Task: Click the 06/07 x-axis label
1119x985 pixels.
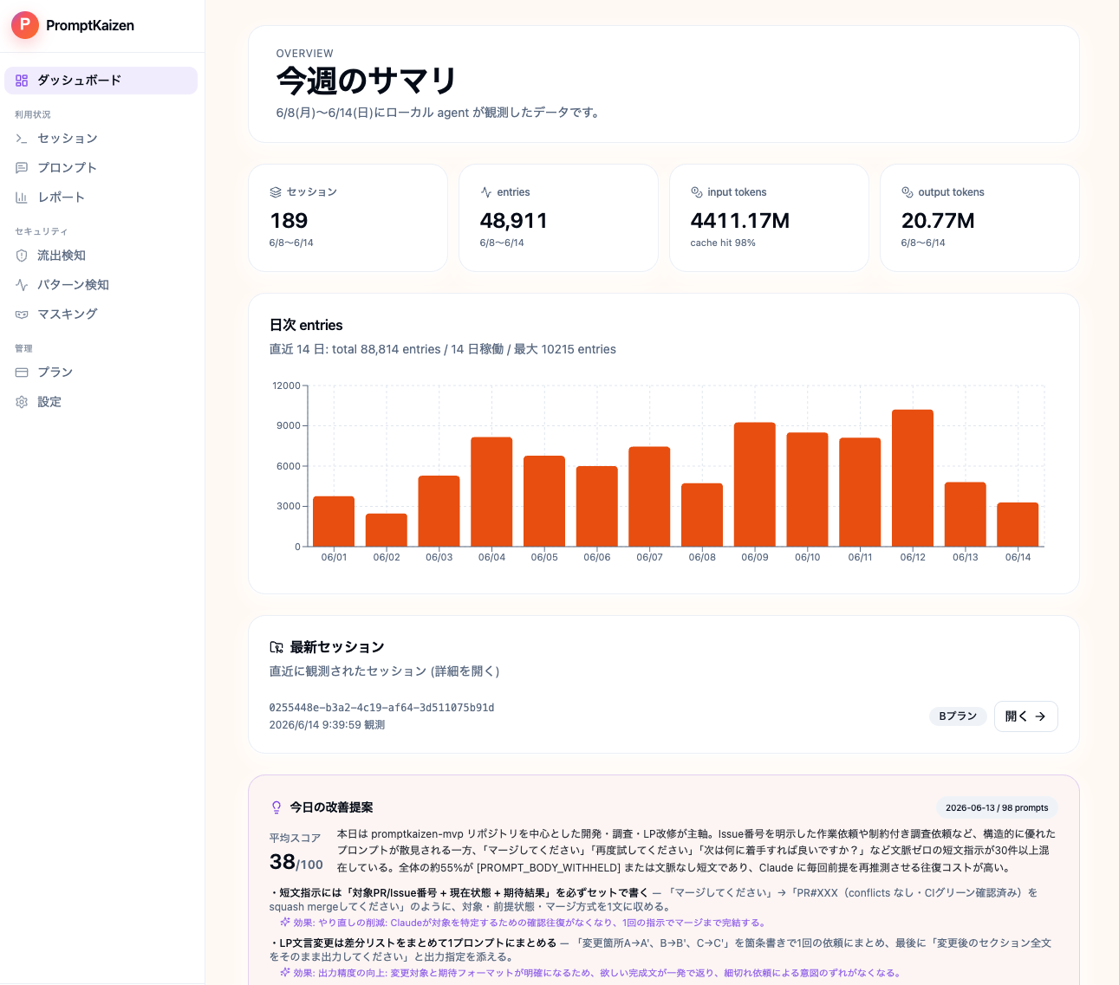Action: [649, 557]
